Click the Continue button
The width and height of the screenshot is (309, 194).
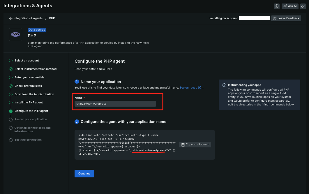pyautogui.click(x=84, y=174)
